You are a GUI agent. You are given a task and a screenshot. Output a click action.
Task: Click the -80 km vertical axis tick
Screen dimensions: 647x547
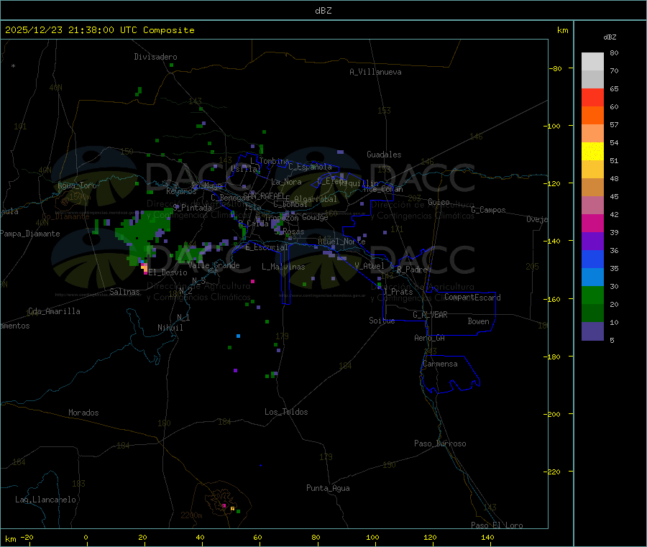(556, 68)
